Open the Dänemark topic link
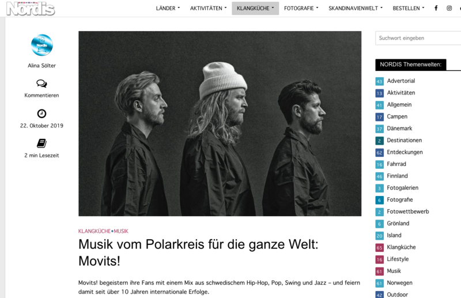The image size is (461, 298). 399,129
